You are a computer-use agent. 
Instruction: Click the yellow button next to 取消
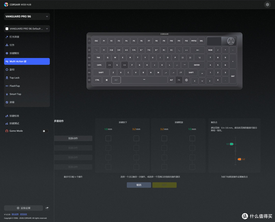pyautogui.click(x=164, y=185)
